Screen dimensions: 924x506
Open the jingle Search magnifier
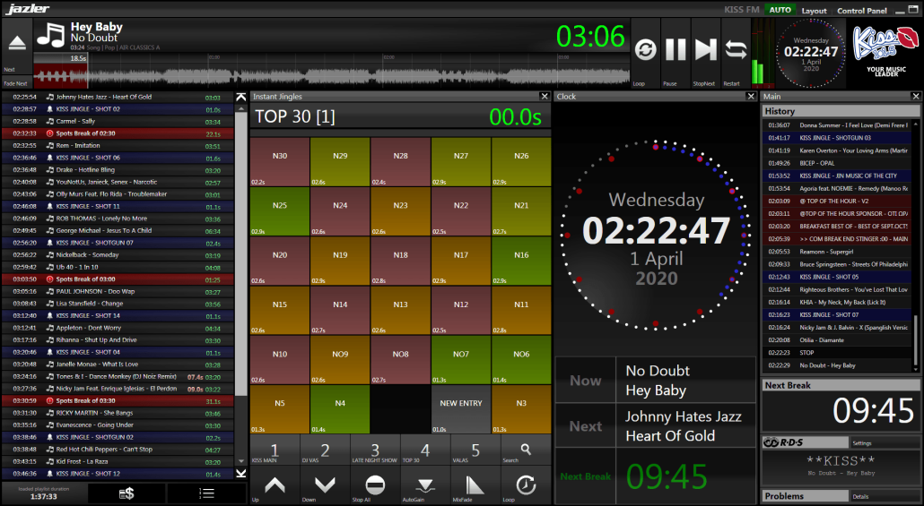click(526, 451)
